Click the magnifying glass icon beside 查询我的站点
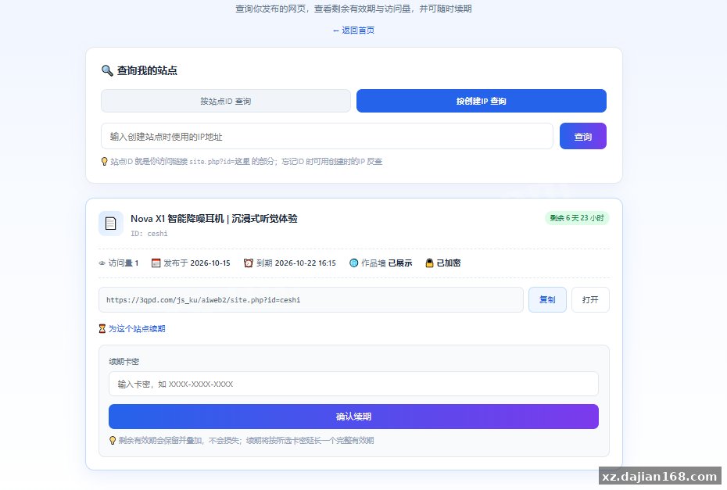 (x=107, y=70)
